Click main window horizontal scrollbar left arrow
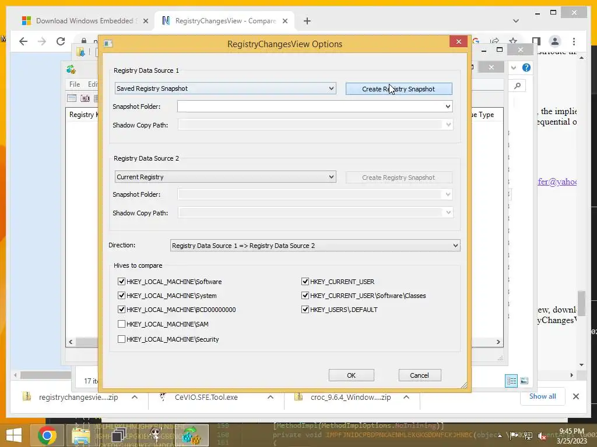This screenshot has height=447, width=597. (x=71, y=342)
